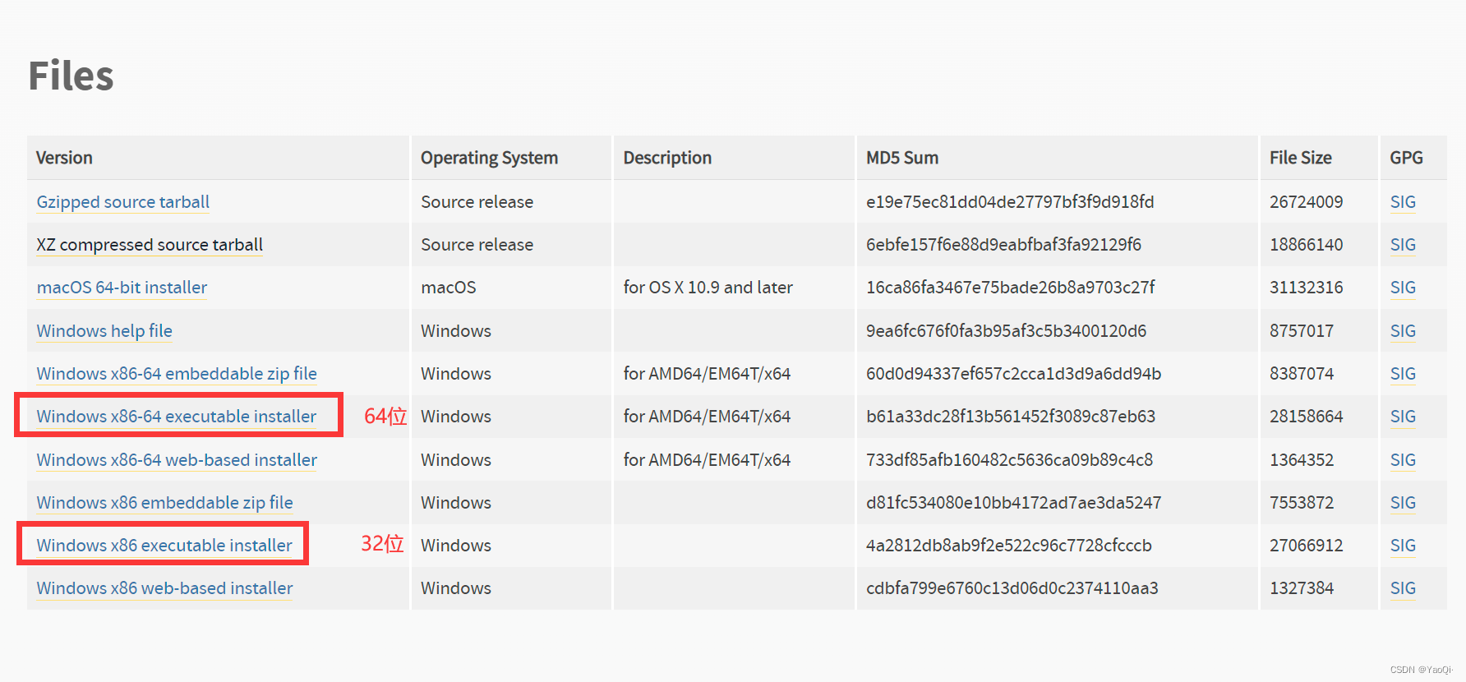Select MD5 sum b61a33dc28f13b561452f3089c87eb63

tap(1011, 417)
